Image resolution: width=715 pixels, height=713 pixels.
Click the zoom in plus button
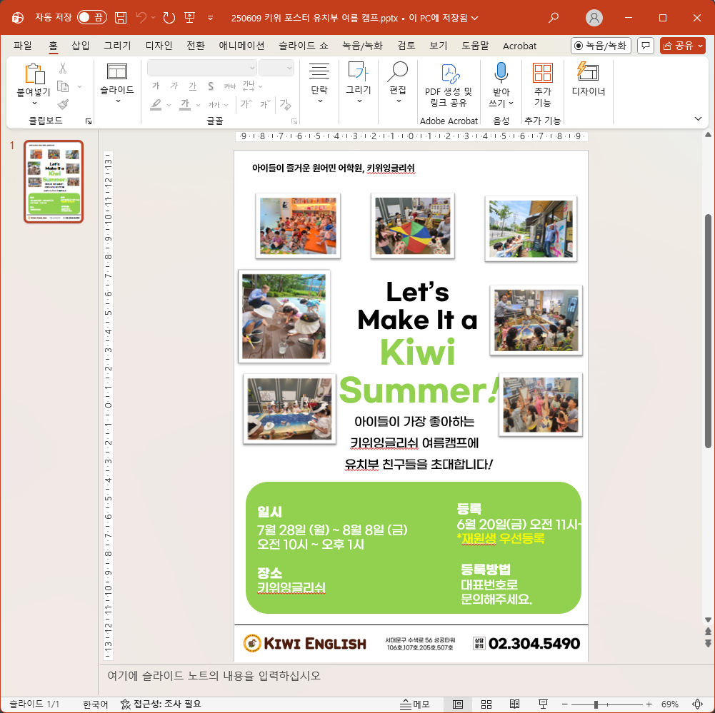[649, 704]
